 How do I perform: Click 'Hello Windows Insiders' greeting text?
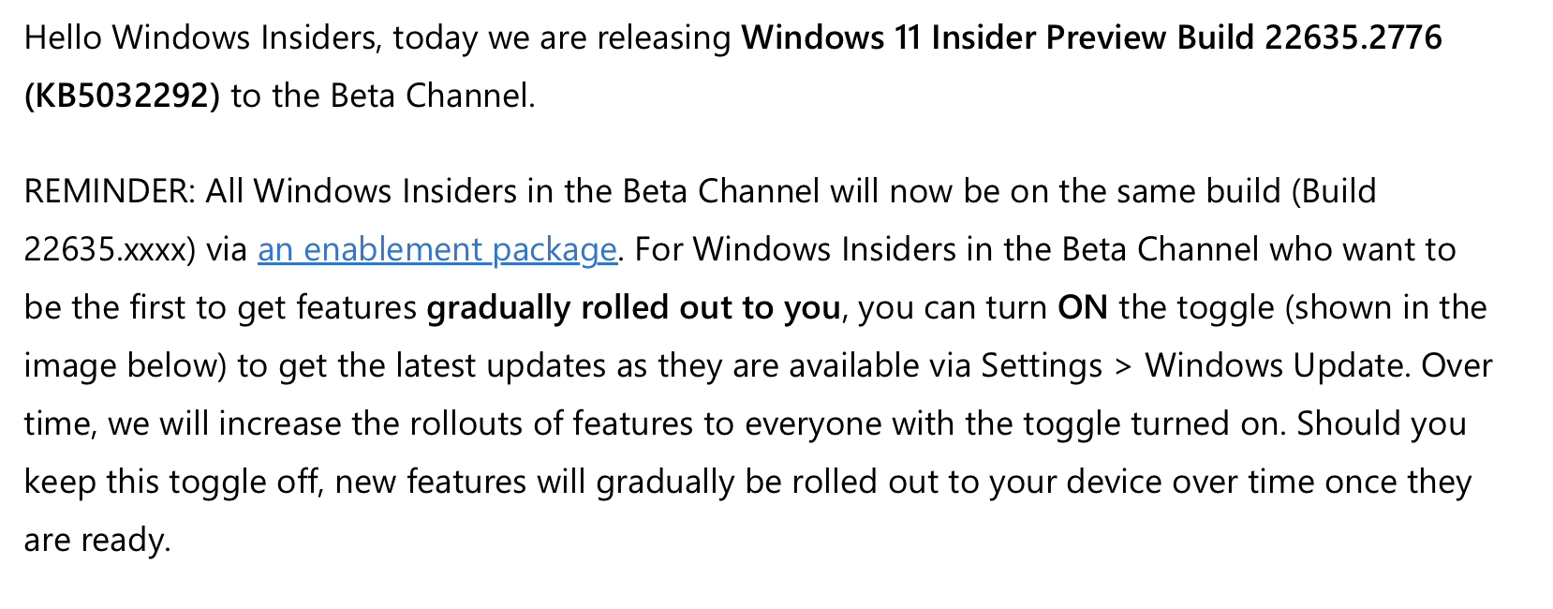click(x=203, y=38)
